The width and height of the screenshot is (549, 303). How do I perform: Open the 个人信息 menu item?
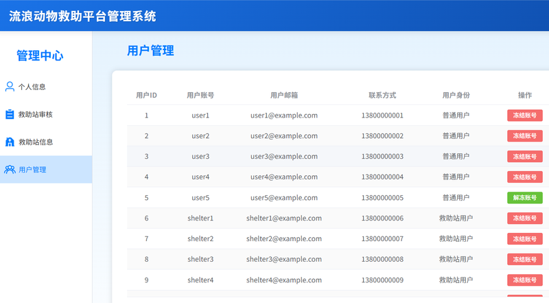point(46,87)
